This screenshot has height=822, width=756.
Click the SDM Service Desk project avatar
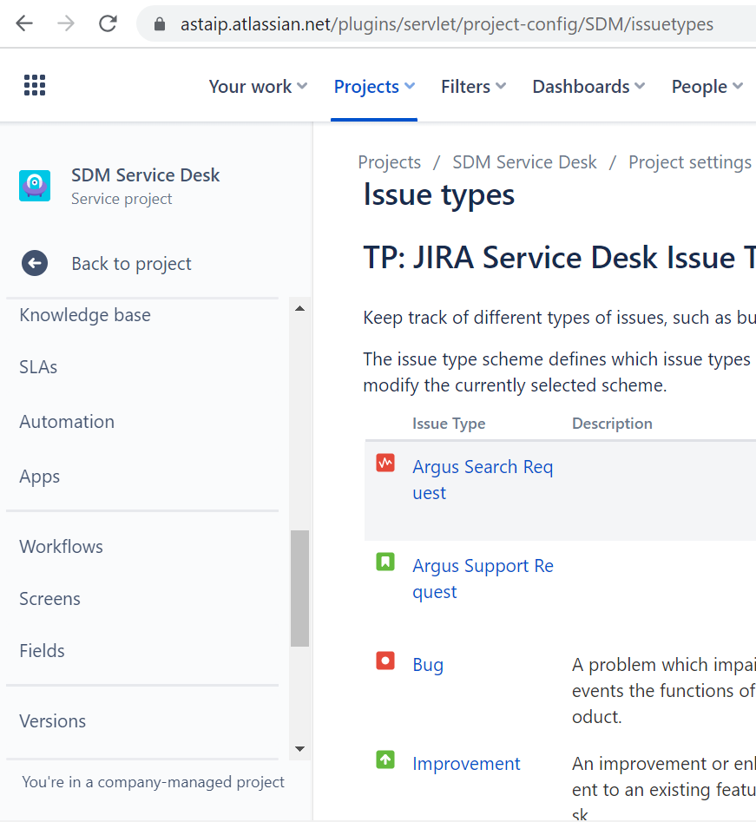coord(35,186)
